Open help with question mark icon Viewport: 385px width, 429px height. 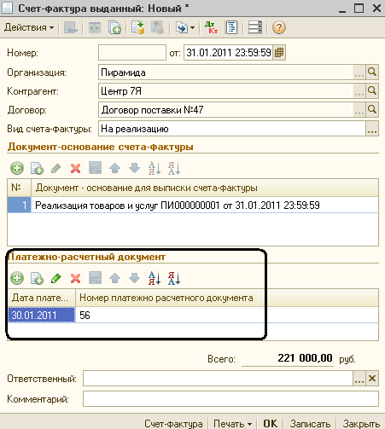pos(279,27)
